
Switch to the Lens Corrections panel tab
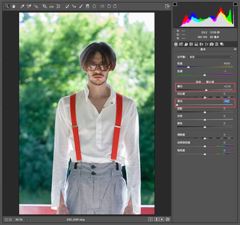pyautogui.click(x=201, y=44)
